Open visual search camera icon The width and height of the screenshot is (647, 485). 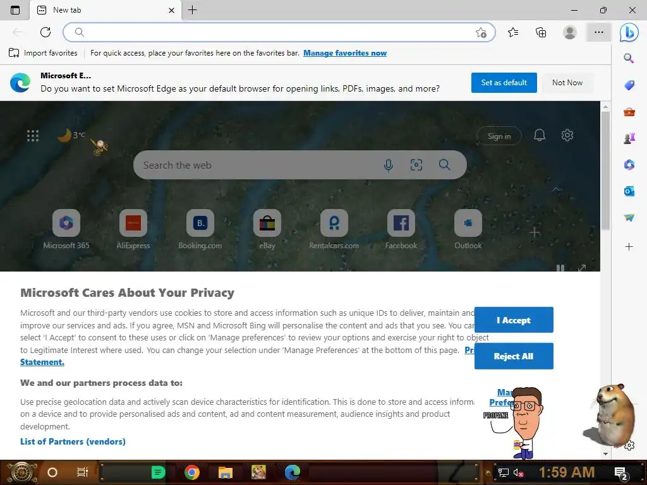416,165
